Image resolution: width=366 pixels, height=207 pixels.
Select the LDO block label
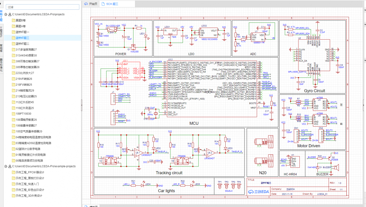click(x=191, y=54)
